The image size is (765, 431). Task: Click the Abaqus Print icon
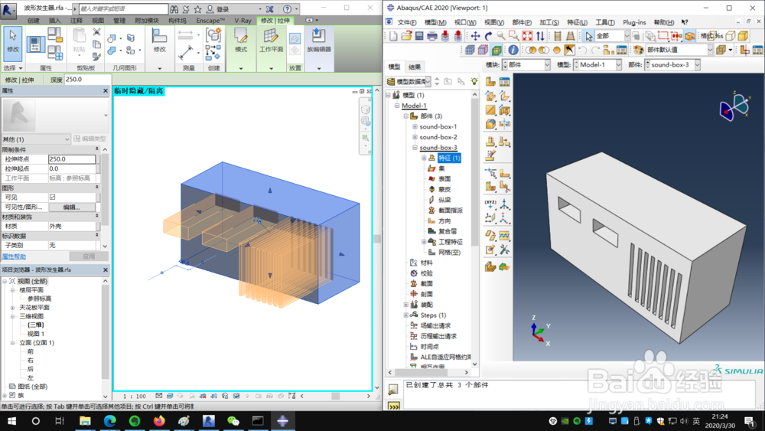pyautogui.click(x=432, y=36)
